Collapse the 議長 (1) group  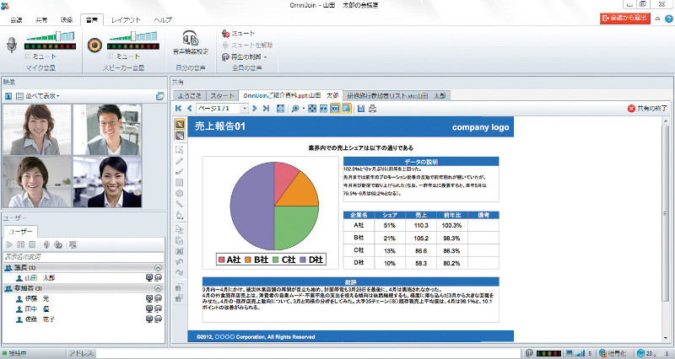point(158,267)
